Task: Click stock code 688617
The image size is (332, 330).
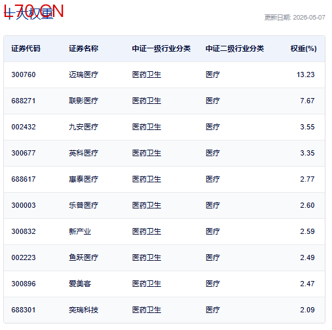Action: [x=24, y=179]
